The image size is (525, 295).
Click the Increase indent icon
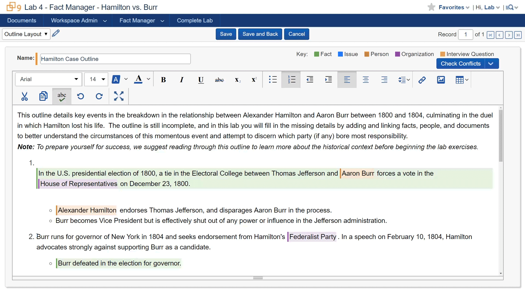[328, 80]
